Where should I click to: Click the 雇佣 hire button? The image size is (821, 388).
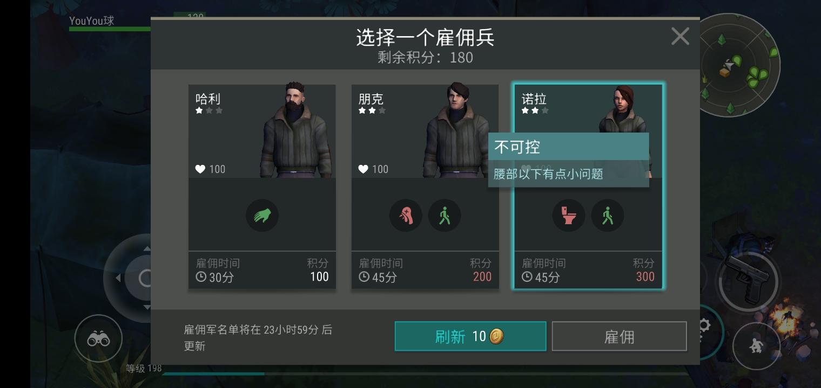pyautogui.click(x=619, y=336)
